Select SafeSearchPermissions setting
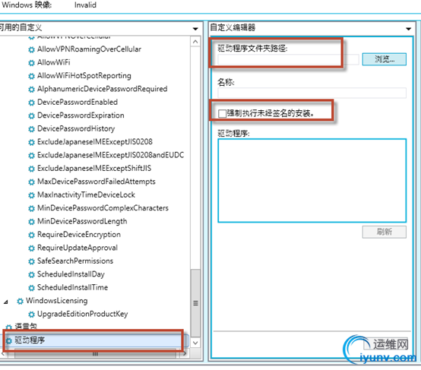Screen dimensions: 421x370 tap(75, 261)
